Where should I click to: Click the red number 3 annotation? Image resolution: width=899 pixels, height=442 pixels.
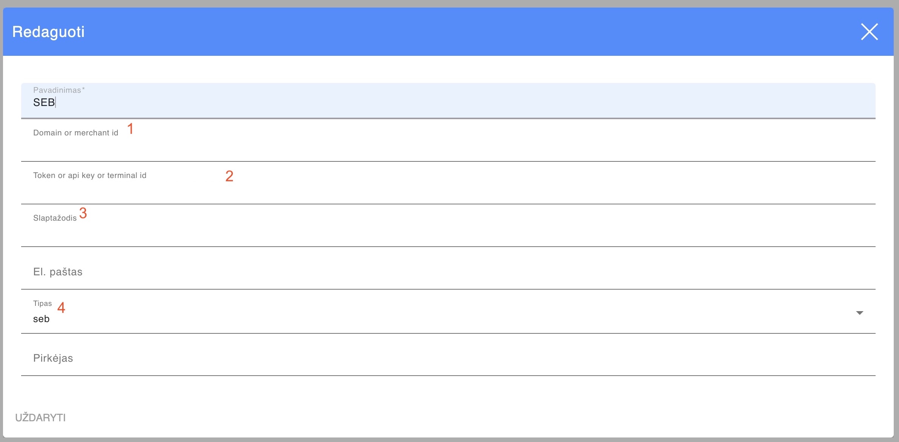click(83, 213)
